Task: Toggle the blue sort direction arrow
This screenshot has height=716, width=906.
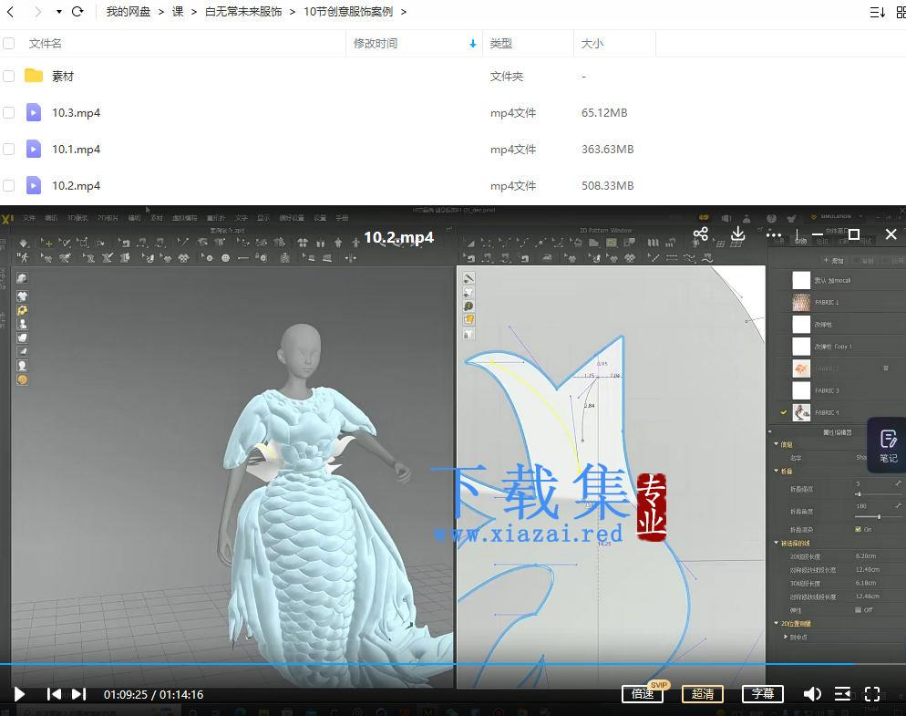Action: pos(473,44)
